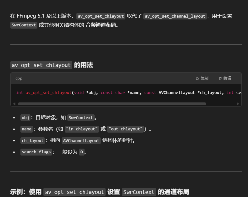Click the 示例 heading's SwrContext chip
248x197 pixels.
click(139, 192)
